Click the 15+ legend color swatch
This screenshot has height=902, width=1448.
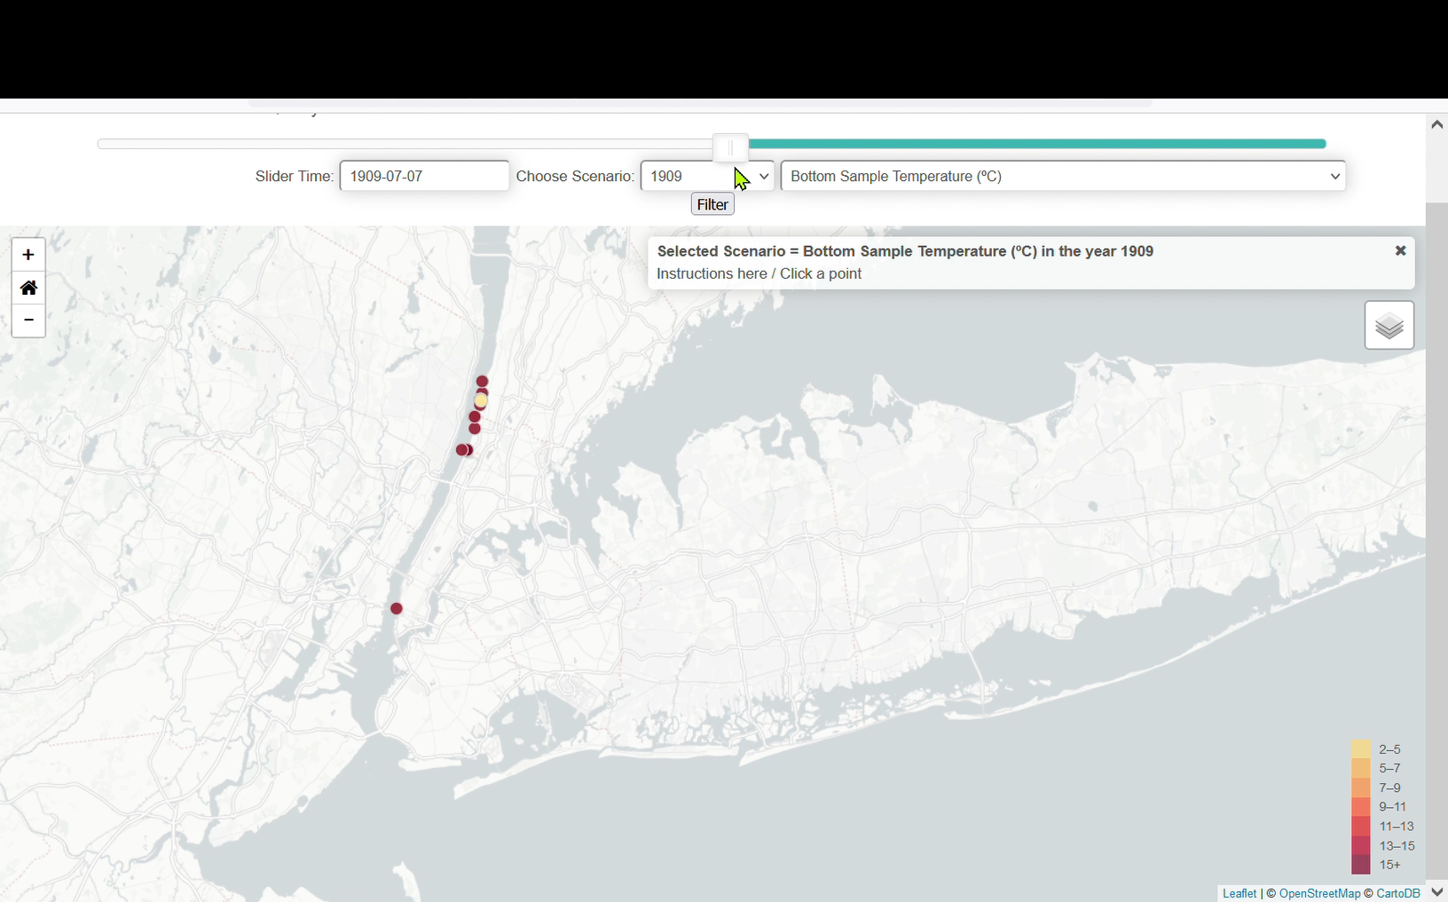pos(1361,864)
